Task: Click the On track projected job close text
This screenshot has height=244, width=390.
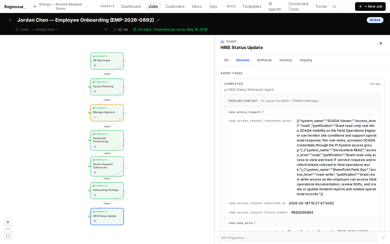Action: (x=173, y=30)
